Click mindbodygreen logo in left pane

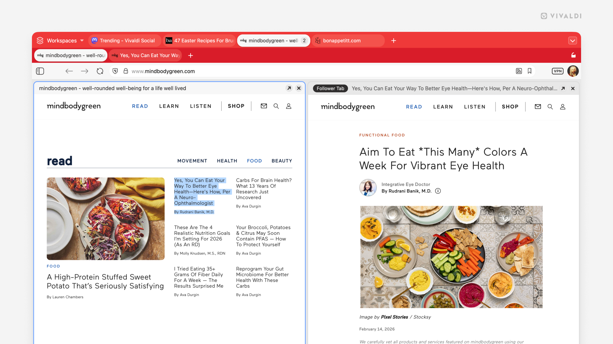74,106
